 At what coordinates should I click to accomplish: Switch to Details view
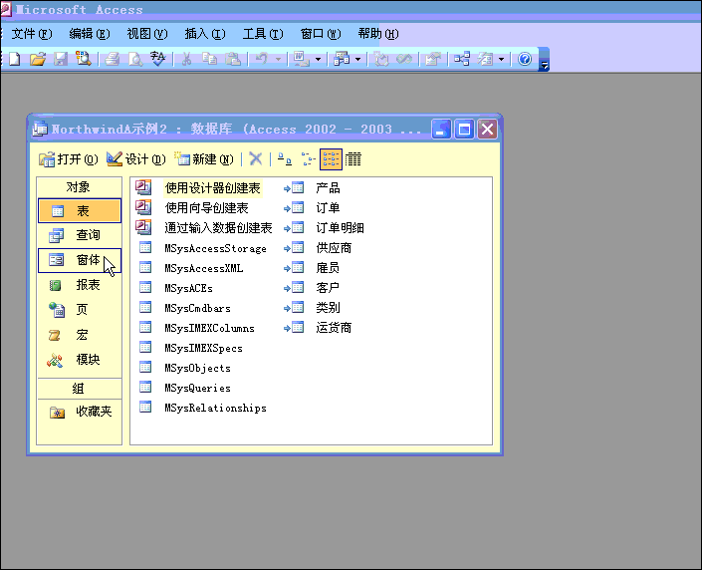point(353,159)
